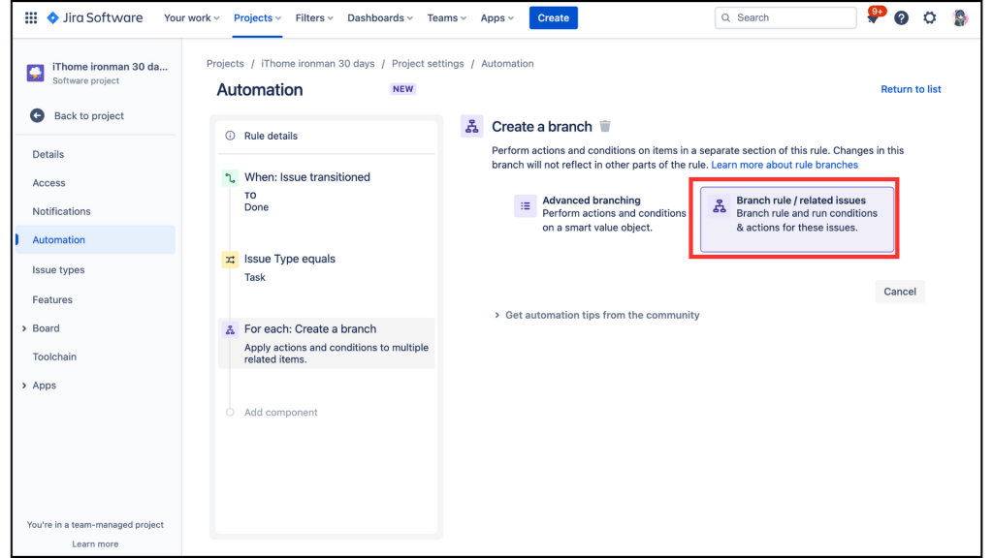The width and height of the screenshot is (993, 558).
Task: Select the Branch rule / related issues card
Action: [x=797, y=219]
